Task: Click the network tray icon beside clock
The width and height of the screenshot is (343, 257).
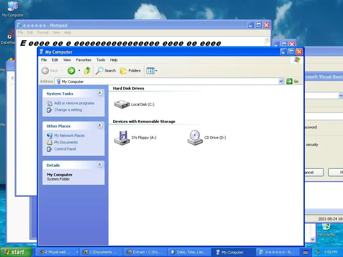Action: coord(318,252)
